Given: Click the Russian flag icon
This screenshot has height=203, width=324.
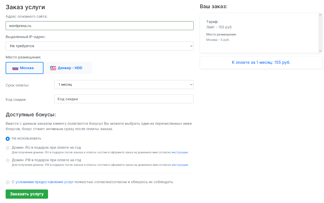Looking at the screenshot, I should (15, 68).
